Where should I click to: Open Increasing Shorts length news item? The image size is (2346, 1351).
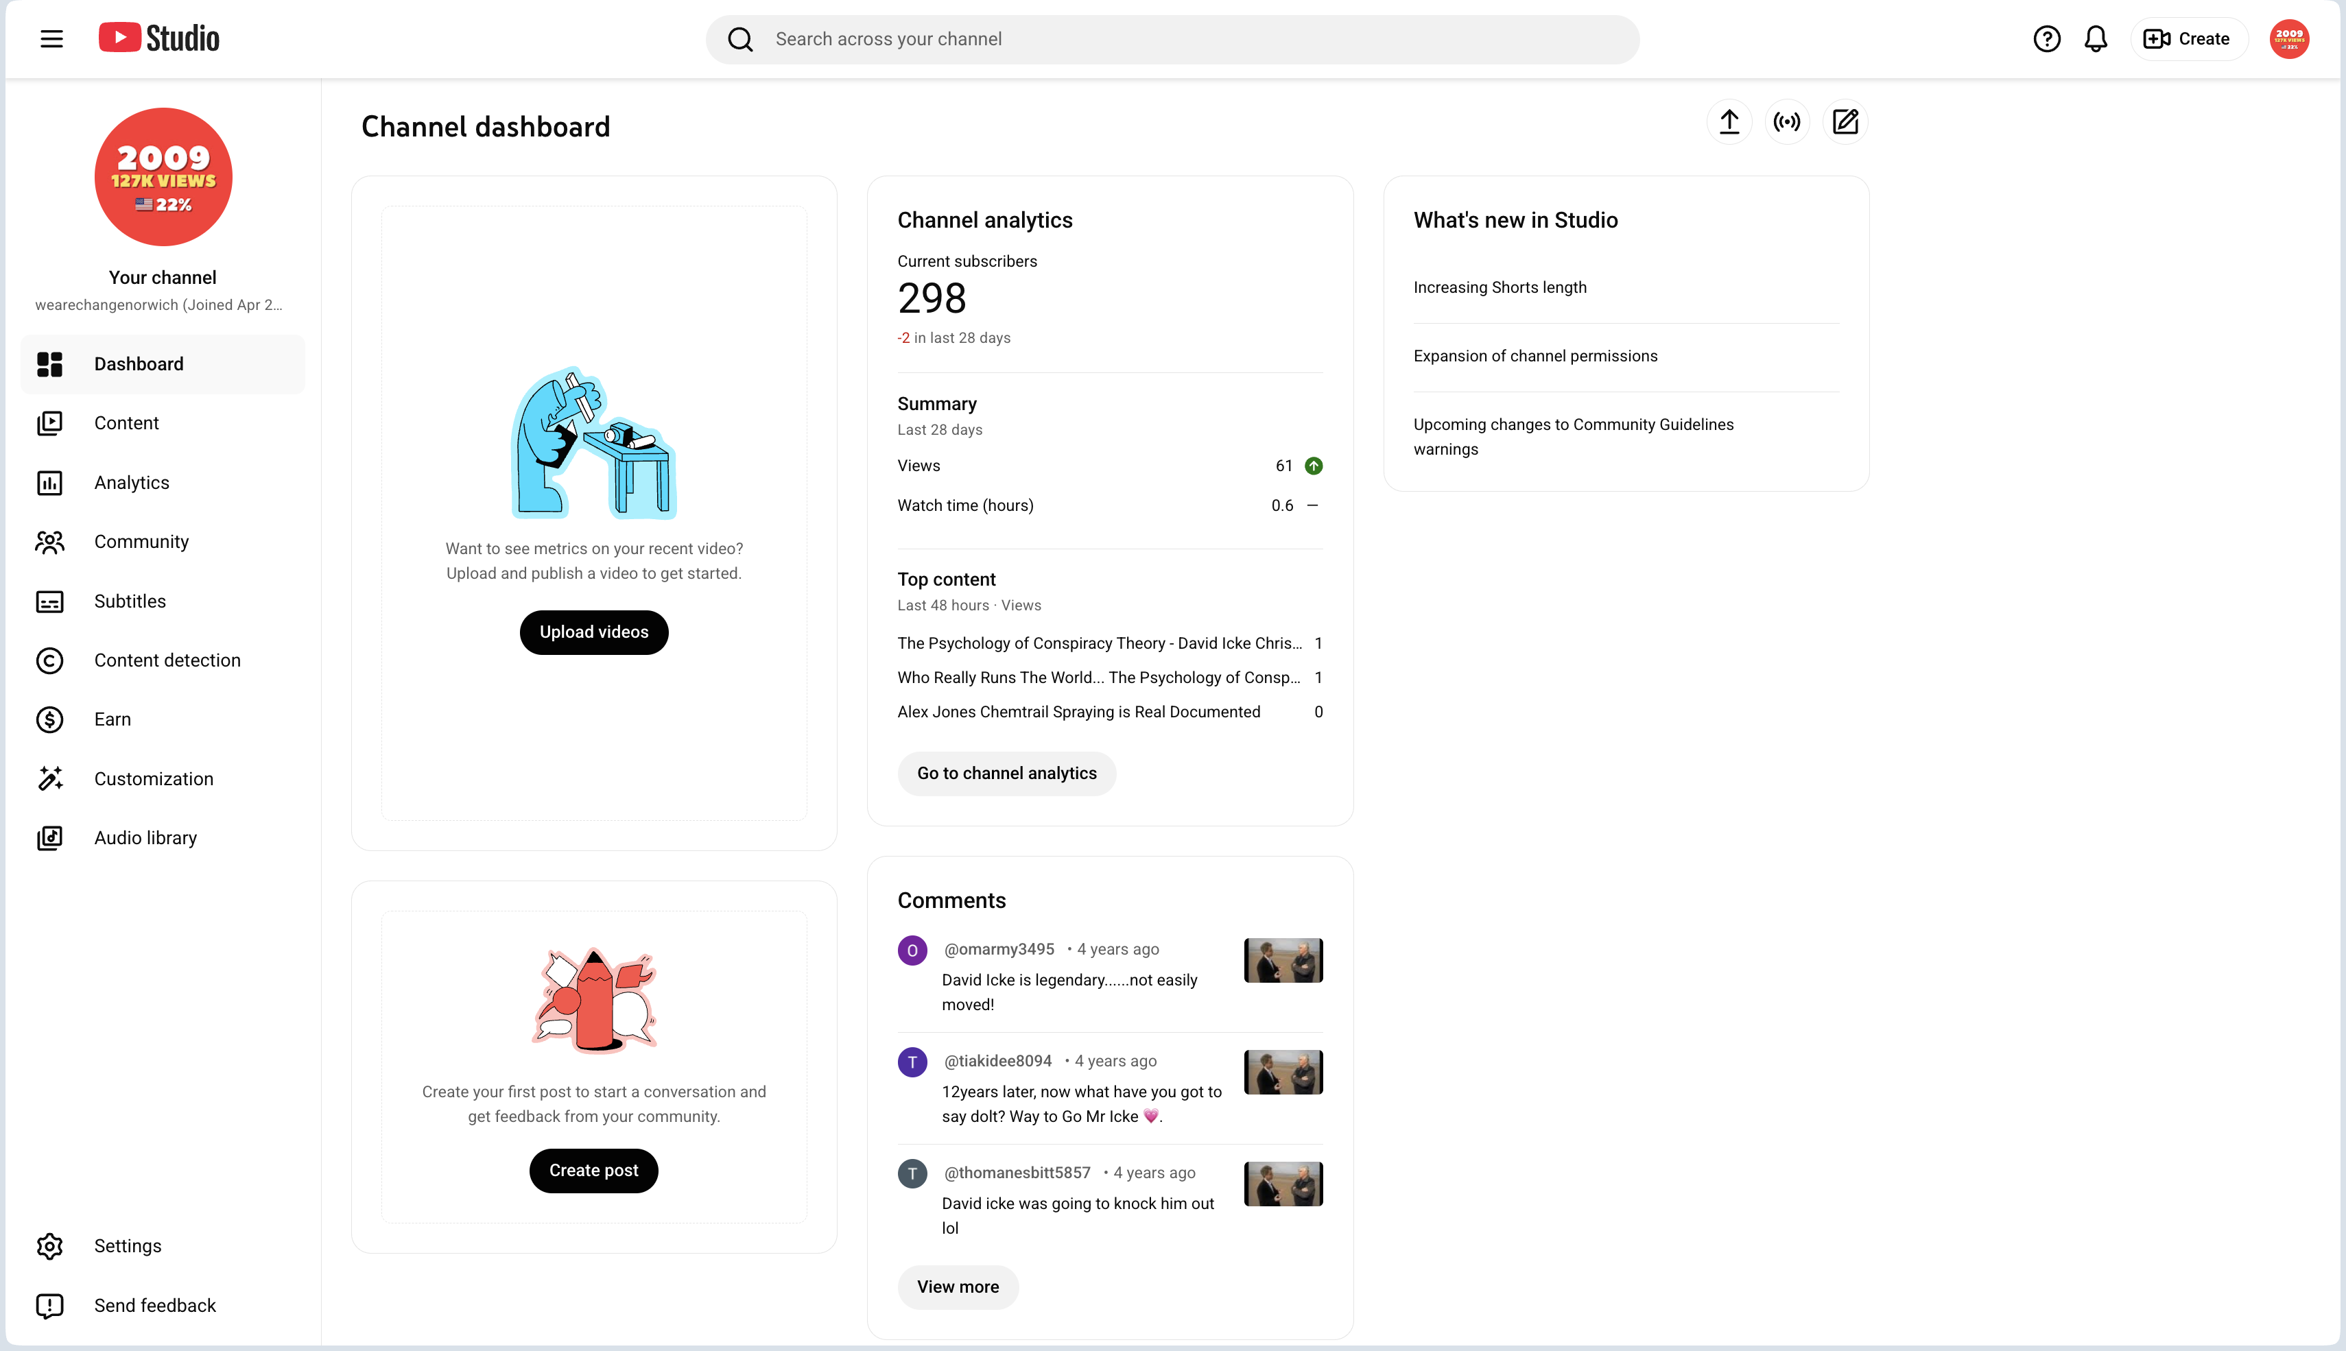click(1500, 287)
